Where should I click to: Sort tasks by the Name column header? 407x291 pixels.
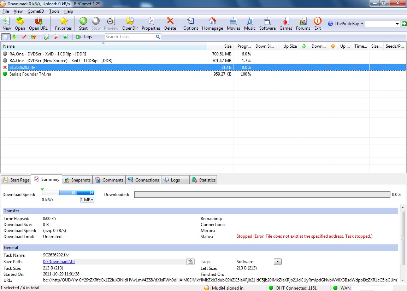103,46
